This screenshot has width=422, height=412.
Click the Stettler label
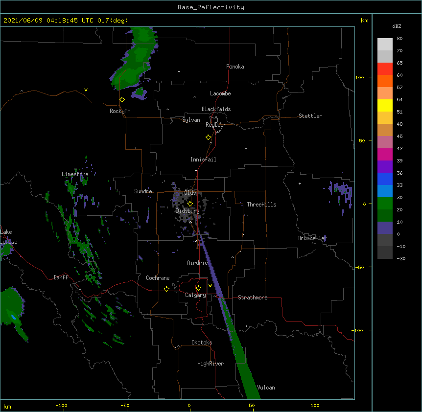(310, 116)
